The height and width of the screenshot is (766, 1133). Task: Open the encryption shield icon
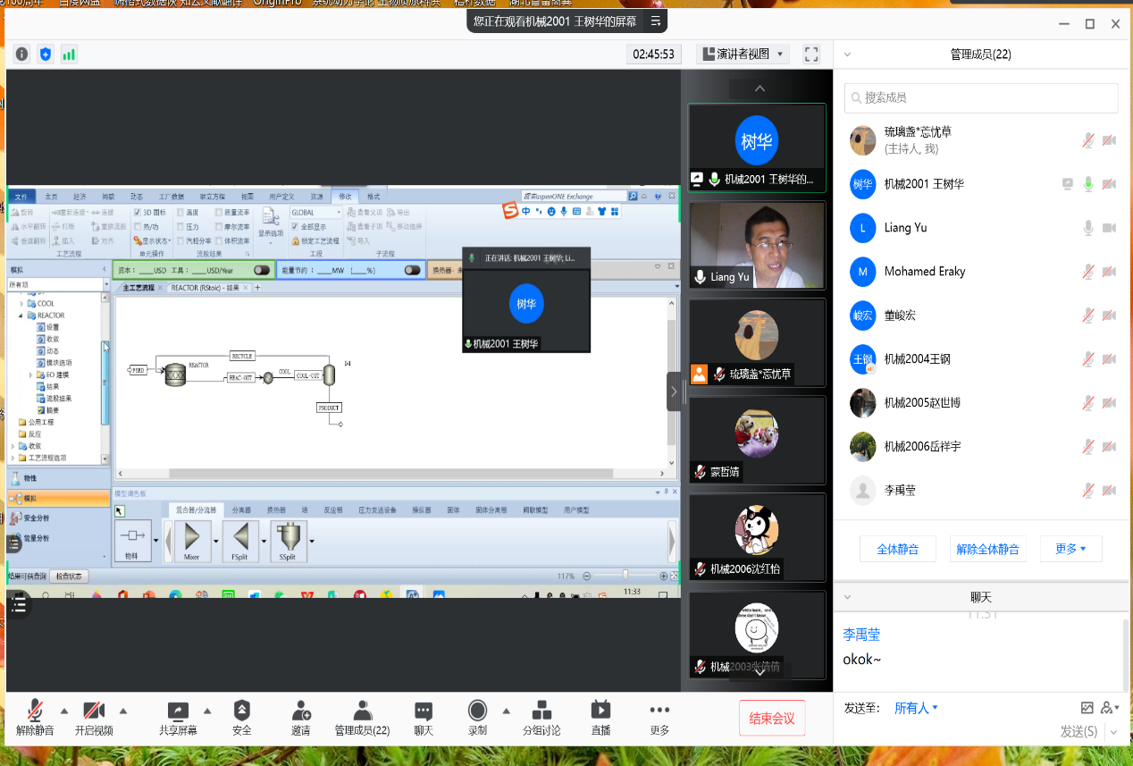click(46, 54)
